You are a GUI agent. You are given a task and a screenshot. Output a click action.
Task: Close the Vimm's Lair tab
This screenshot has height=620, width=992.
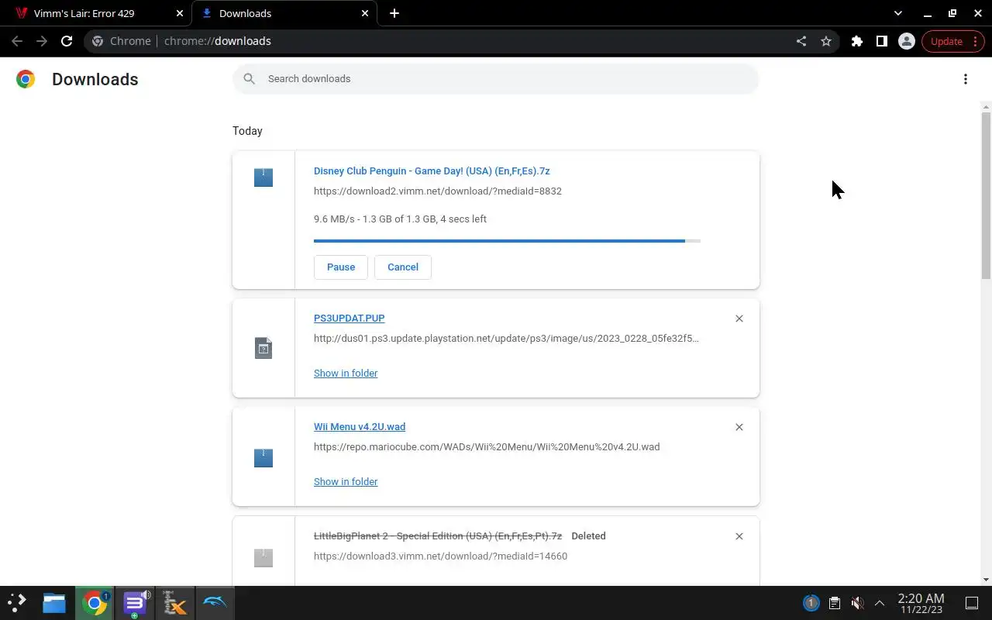point(180,13)
